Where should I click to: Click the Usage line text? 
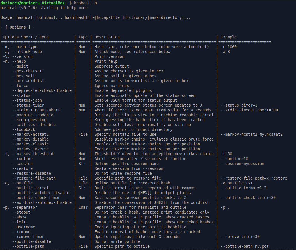95,18
